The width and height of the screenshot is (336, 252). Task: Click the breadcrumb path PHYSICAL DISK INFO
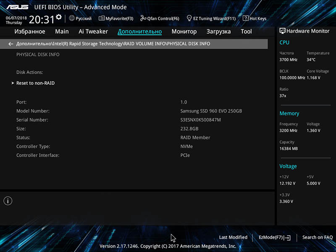click(x=189, y=44)
